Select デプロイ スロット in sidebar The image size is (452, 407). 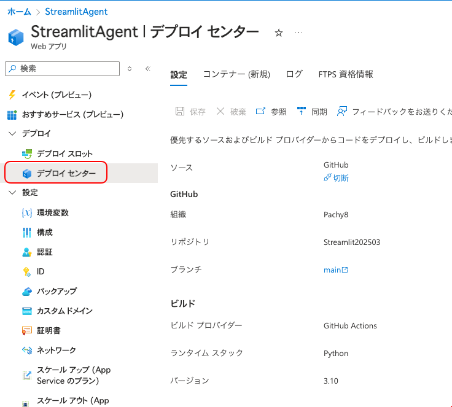(64, 154)
